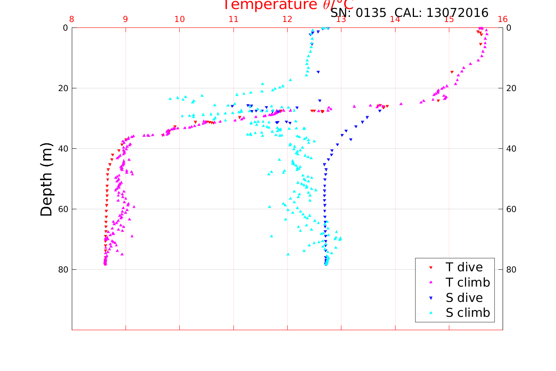Click the magenta T climb legend marker
The image size is (556, 371).
pyautogui.click(x=430, y=283)
